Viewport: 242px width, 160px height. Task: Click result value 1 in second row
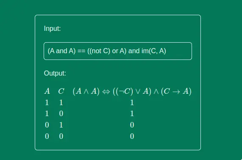click(132, 114)
